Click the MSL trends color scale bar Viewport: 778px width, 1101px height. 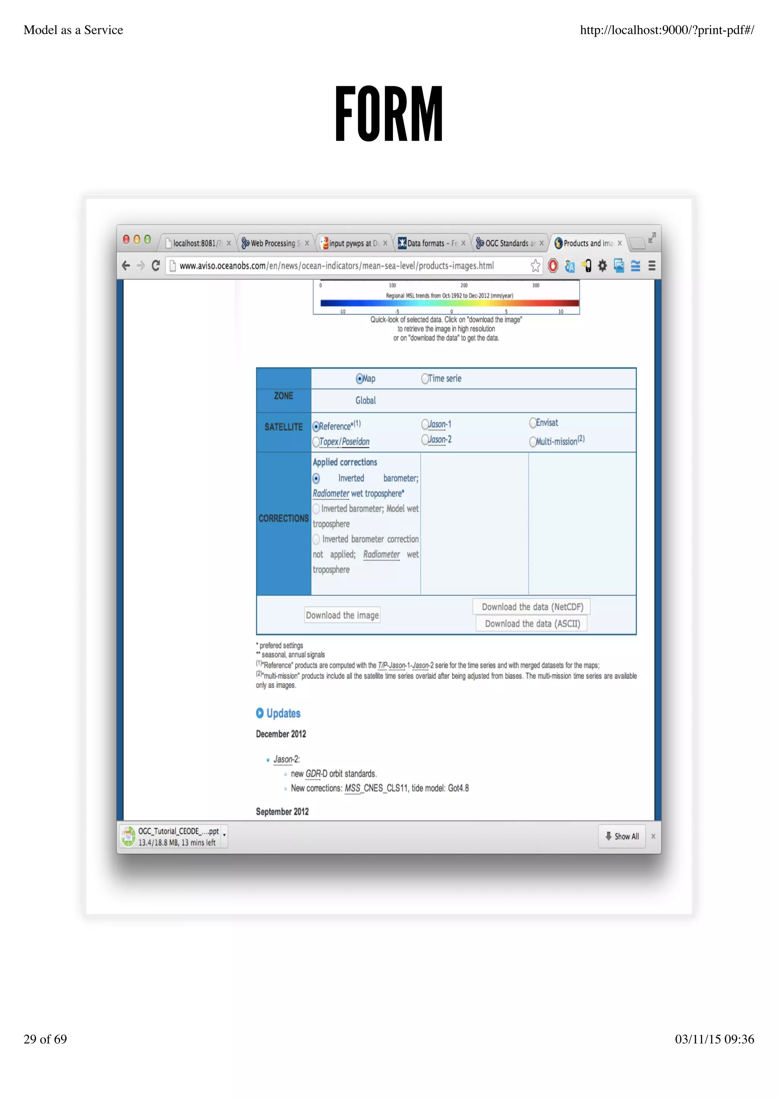click(x=450, y=303)
